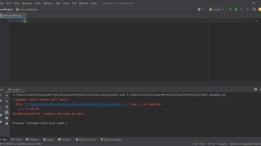Open the Debug tool window
This screenshot has height=146, width=261.
pos(49,140)
